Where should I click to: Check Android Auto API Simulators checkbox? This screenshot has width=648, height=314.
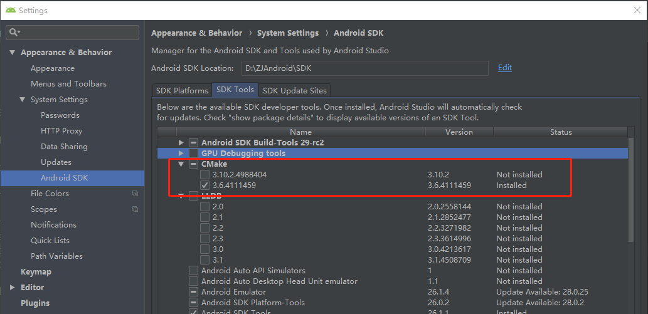(193, 271)
